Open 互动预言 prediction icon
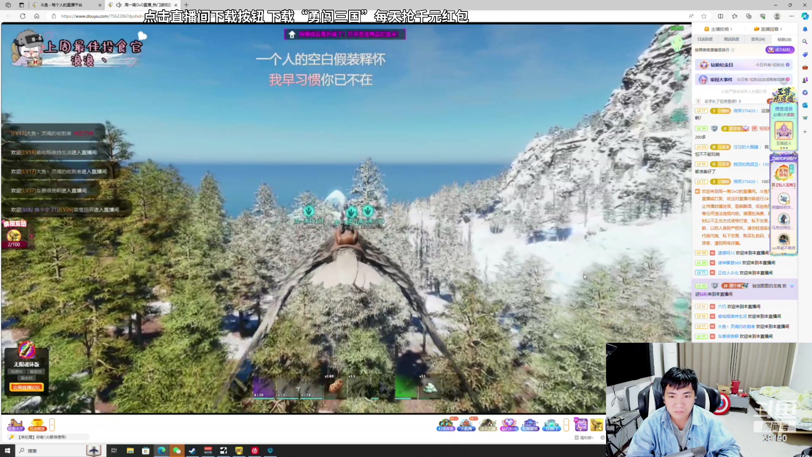 [x=37, y=424]
